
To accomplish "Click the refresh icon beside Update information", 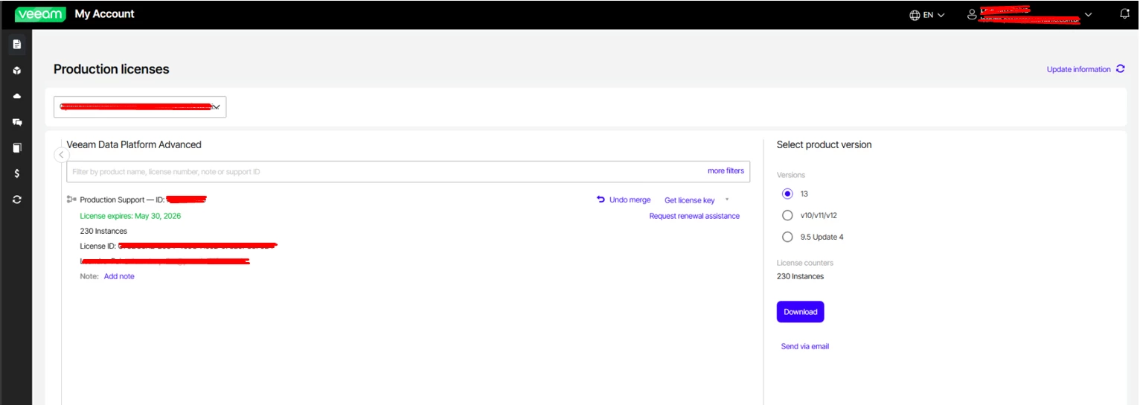I will point(1120,68).
